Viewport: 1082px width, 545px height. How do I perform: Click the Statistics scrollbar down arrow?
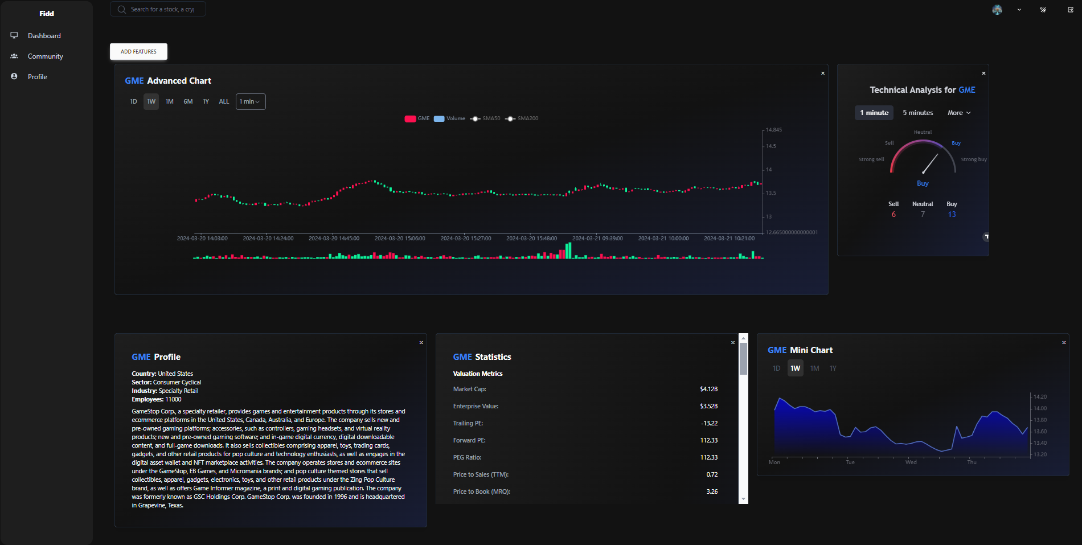click(743, 499)
